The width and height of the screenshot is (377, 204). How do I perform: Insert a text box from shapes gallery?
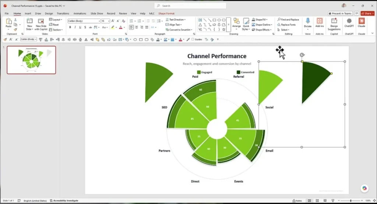pyautogui.click(x=200, y=20)
